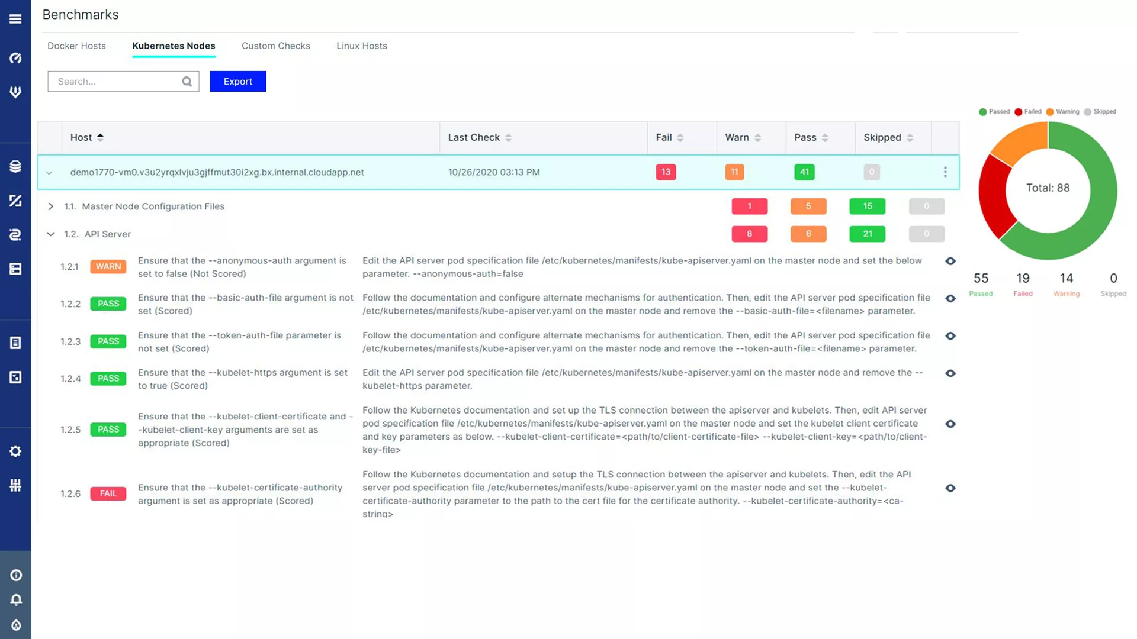Image resolution: width=1137 pixels, height=639 pixels.
Task: Expand the 1.1 Master Node Configuration Files section
Action: click(x=51, y=206)
